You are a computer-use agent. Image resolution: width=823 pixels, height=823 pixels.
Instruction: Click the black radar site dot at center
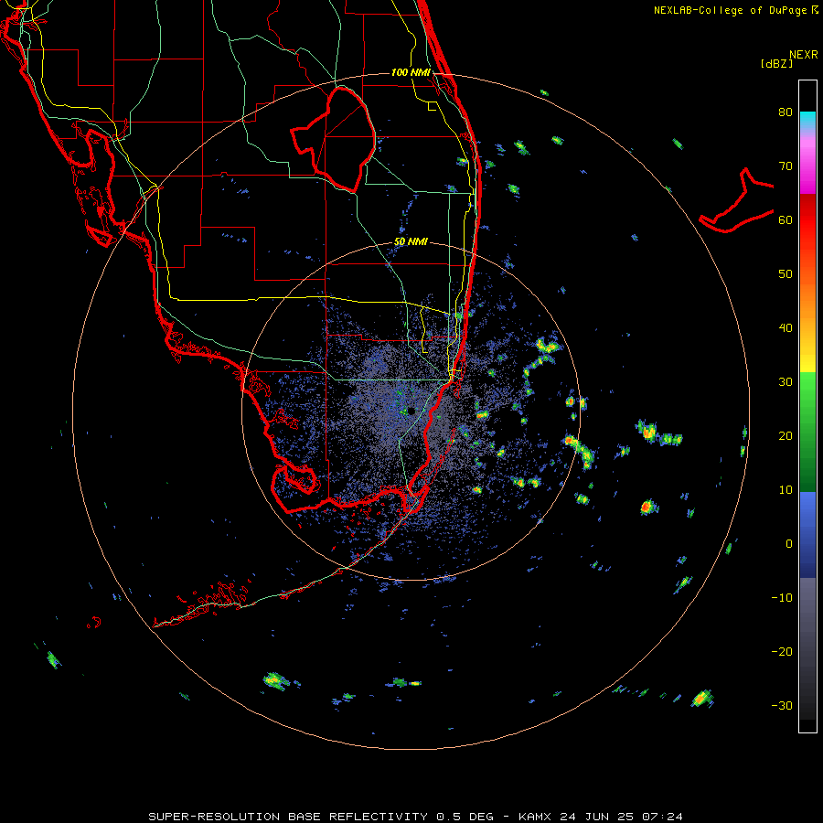coord(411,411)
